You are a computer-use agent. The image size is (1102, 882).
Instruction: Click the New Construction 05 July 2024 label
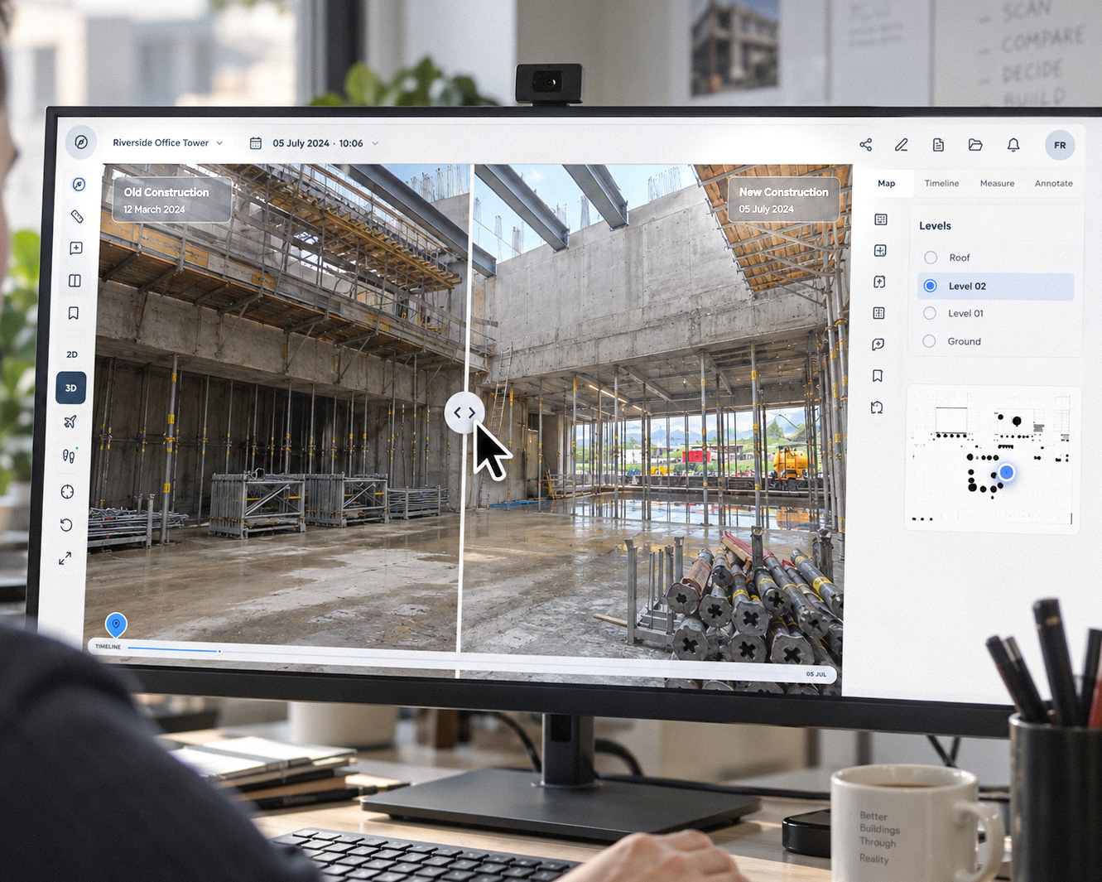pos(783,200)
